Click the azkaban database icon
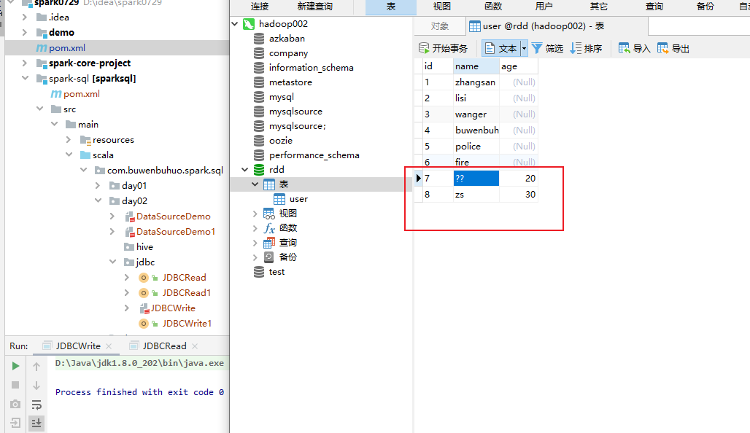Screen dimensions: 750x433 259,38
